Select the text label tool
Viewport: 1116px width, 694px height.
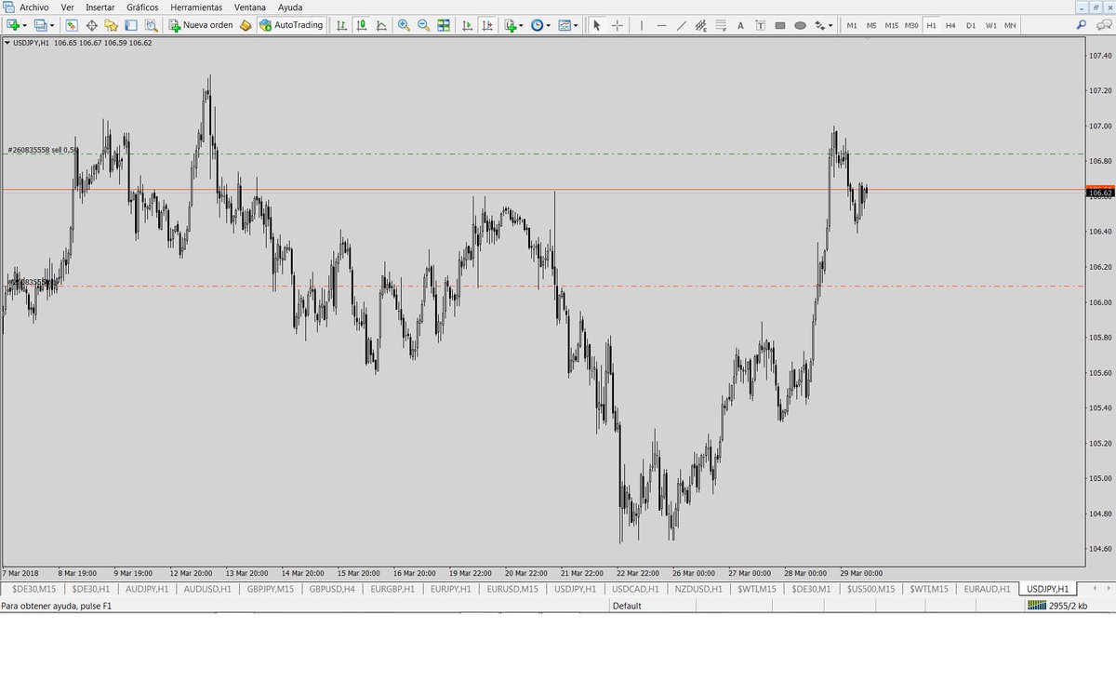tap(760, 25)
